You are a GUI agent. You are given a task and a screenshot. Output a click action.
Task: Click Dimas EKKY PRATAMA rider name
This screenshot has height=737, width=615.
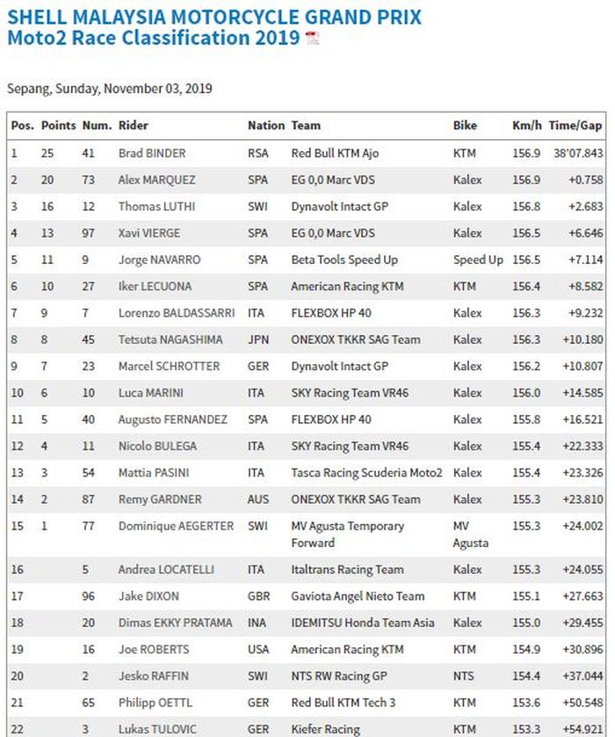tap(176, 623)
